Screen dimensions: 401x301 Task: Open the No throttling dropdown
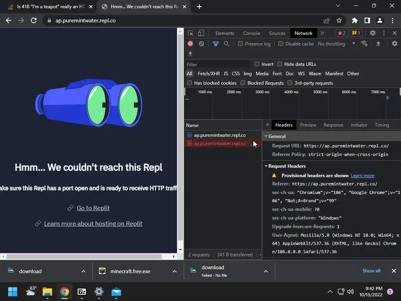click(336, 44)
